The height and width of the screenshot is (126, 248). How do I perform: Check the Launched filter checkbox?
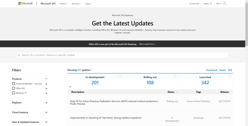[230, 76]
